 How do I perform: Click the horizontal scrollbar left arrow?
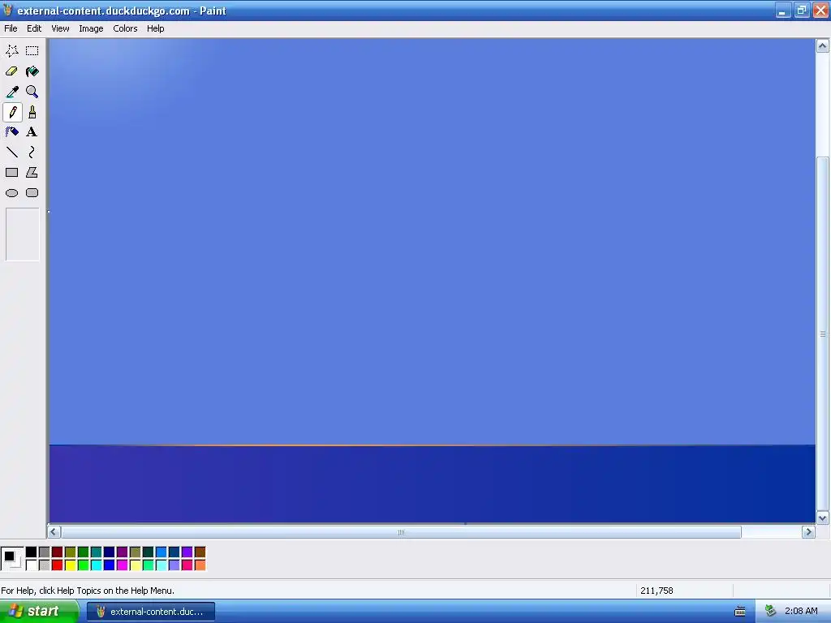54,532
